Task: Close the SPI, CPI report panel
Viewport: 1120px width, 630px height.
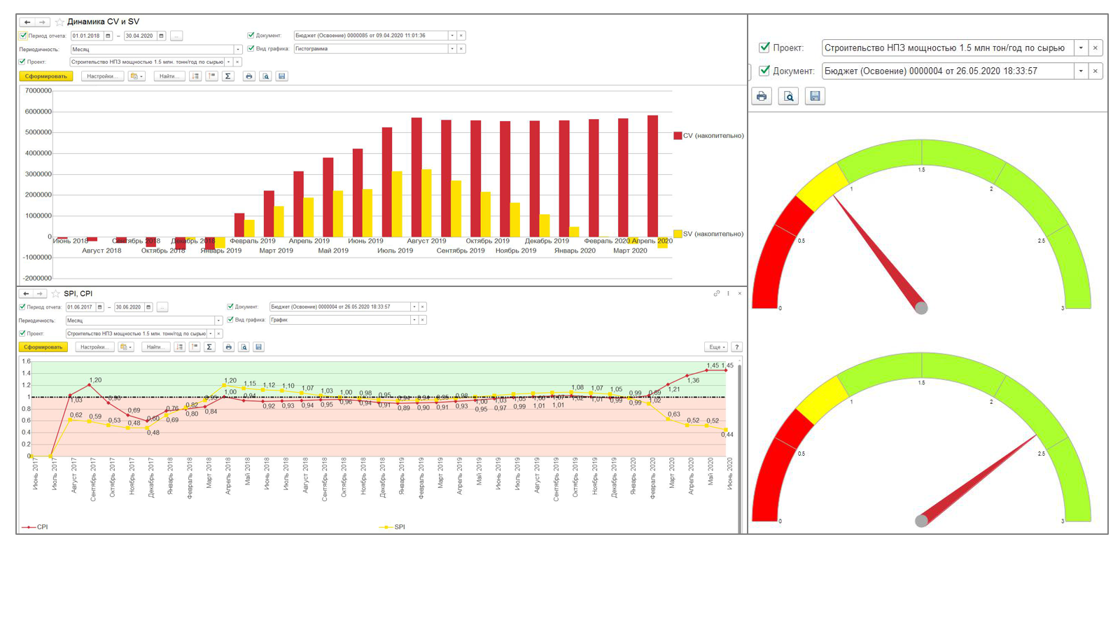Action: [x=739, y=293]
